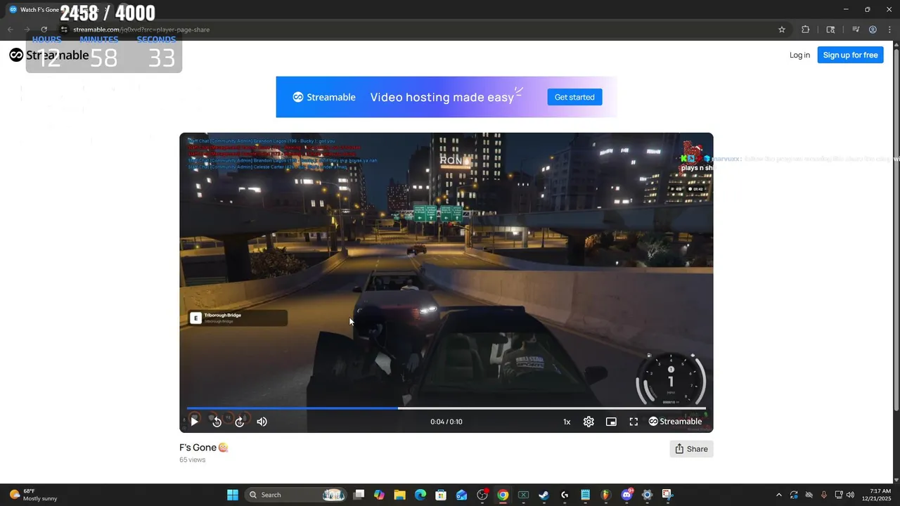Open the browser extensions puzzle icon
Viewport: 900px width, 506px height.
pyautogui.click(x=806, y=30)
